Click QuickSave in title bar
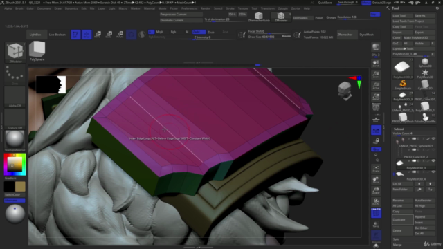 click(325, 3)
